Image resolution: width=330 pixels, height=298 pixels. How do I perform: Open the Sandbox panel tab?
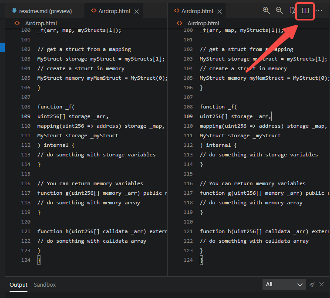(x=45, y=285)
